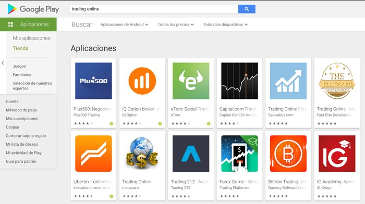Collapse sidebar with left chevron arrow
This screenshot has height=204, width=365.
coord(3,63)
